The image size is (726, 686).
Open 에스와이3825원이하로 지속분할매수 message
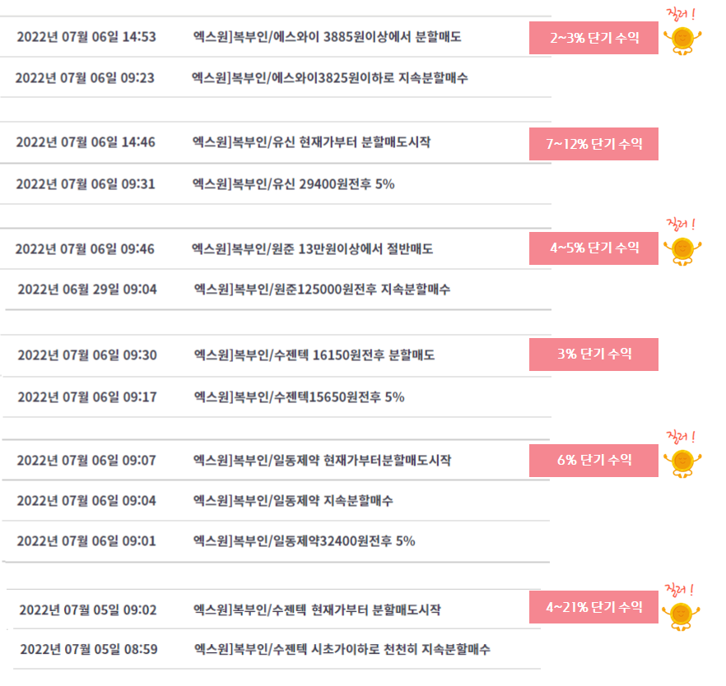pos(329,77)
